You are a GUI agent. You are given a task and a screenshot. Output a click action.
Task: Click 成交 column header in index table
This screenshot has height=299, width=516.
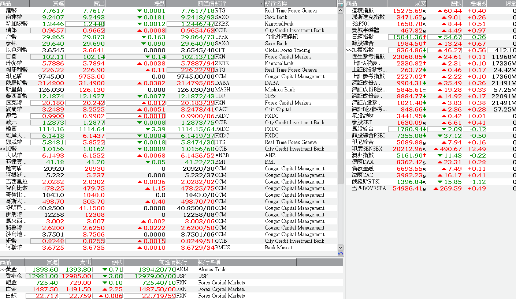point(407,4)
